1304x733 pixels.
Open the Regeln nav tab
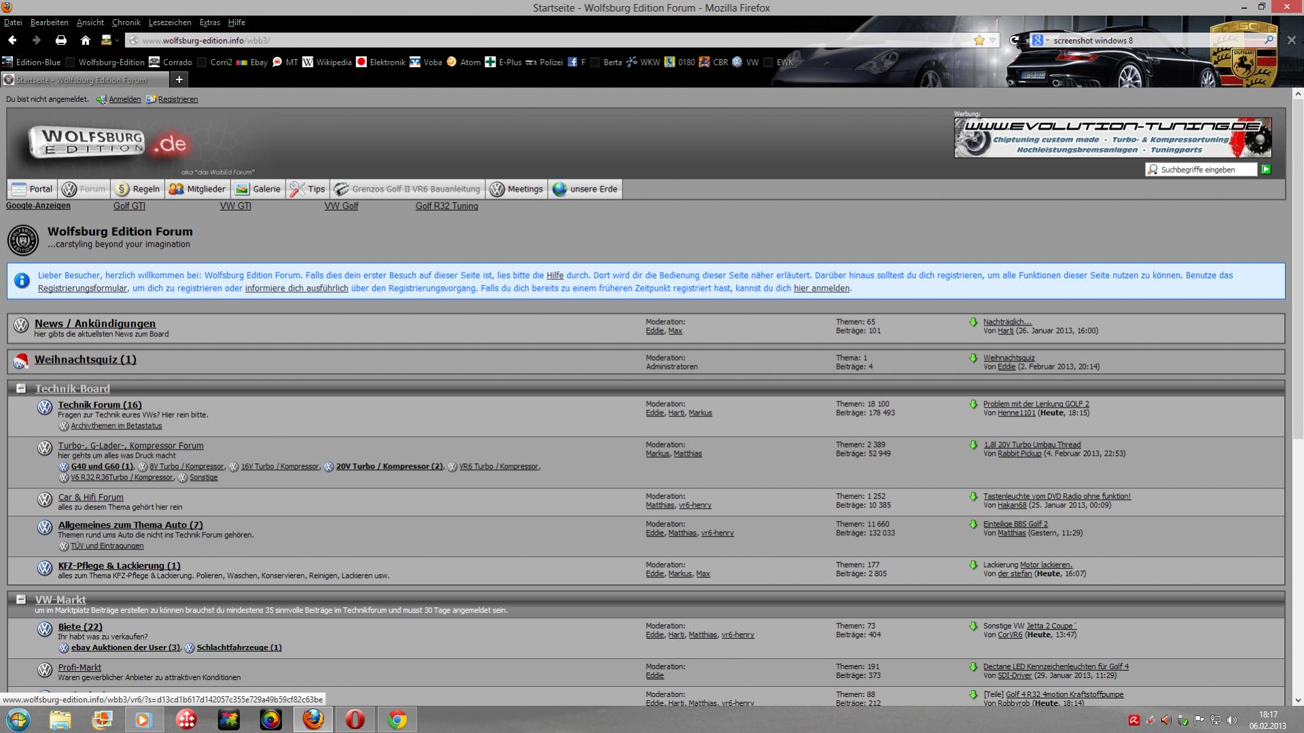tap(138, 189)
